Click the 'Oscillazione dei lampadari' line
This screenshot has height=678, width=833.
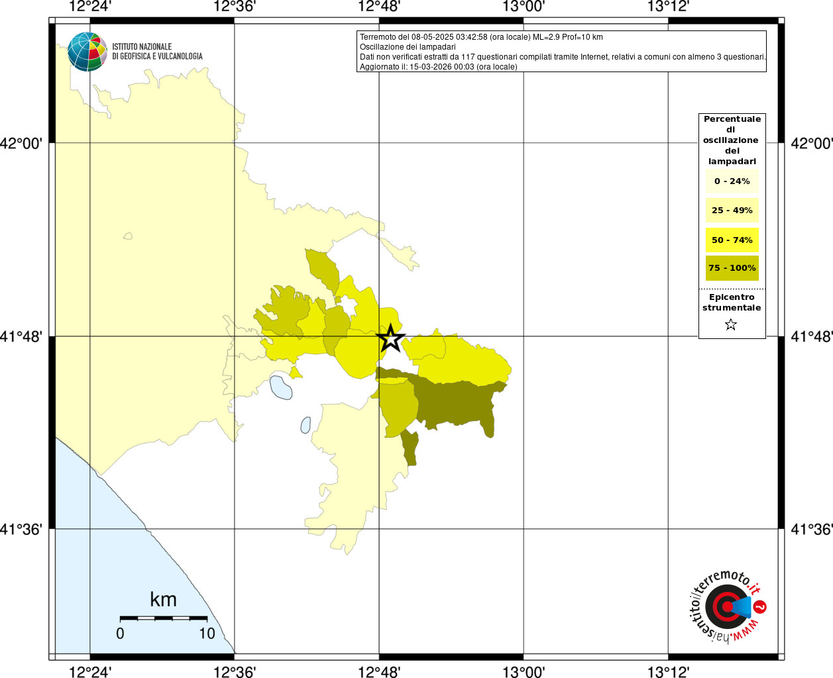pyautogui.click(x=408, y=47)
